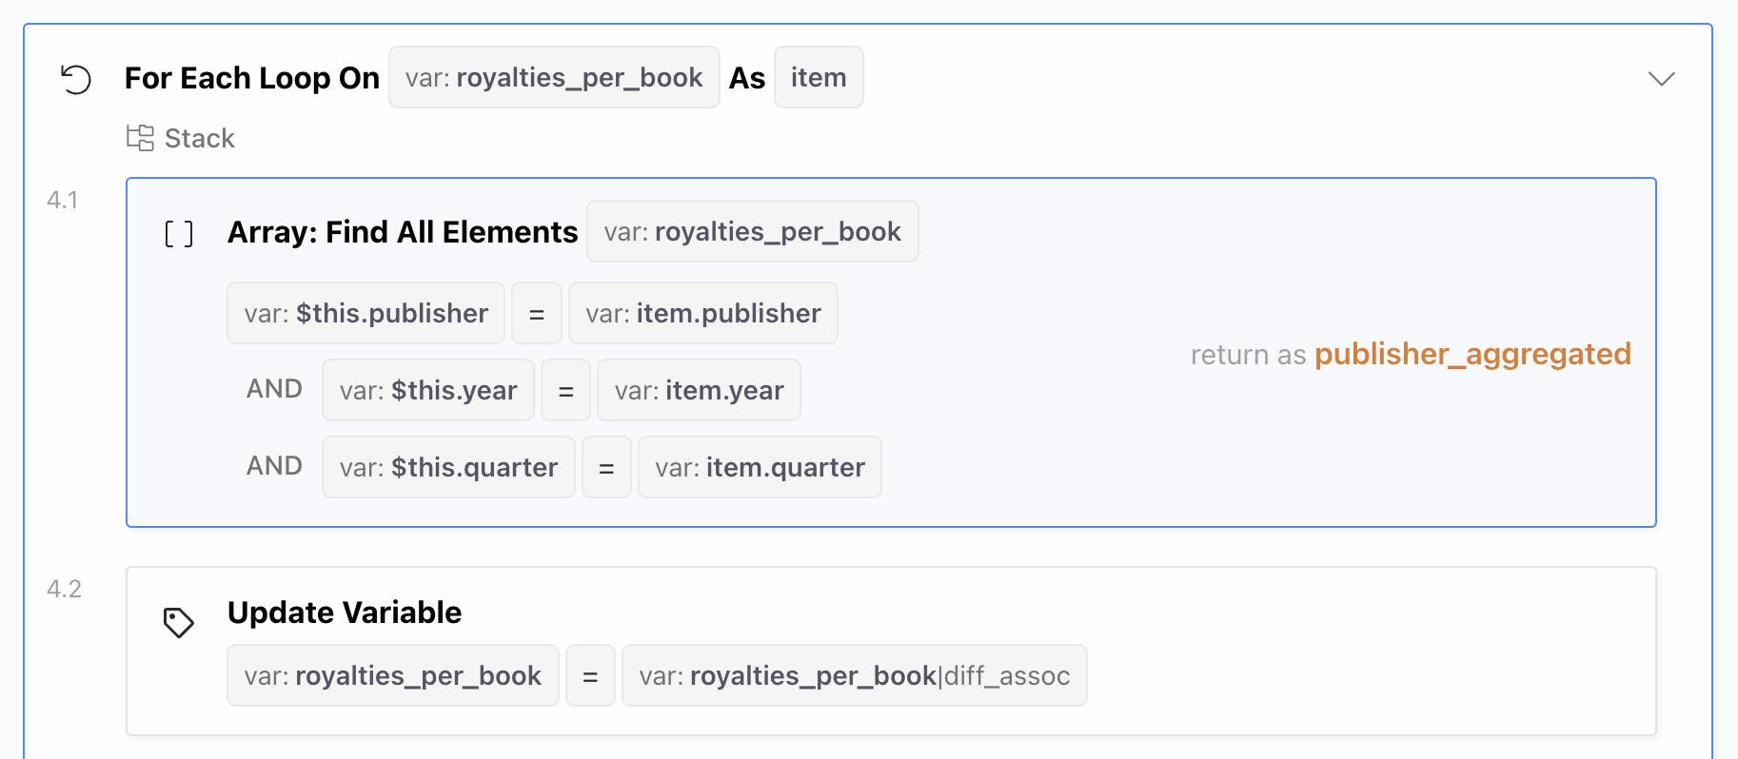
Task: Click the Stack label
Action: pos(199,139)
